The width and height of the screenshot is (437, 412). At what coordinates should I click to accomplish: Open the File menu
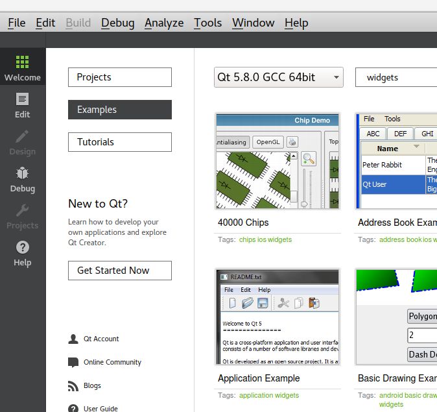pos(16,23)
